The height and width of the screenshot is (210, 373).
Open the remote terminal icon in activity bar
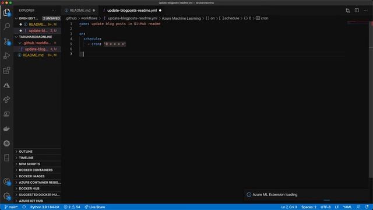(x=6, y=114)
